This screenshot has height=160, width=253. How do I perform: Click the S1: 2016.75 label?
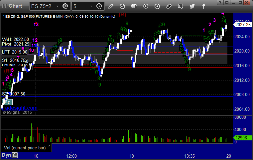pos(14,60)
